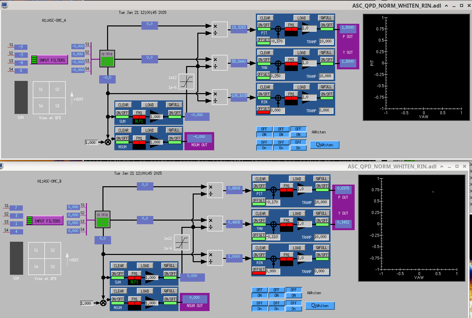Open the FULL screen for OMC_A SUM filter
Image resolution: width=472 pixels, height=318 pixels.
point(174,105)
